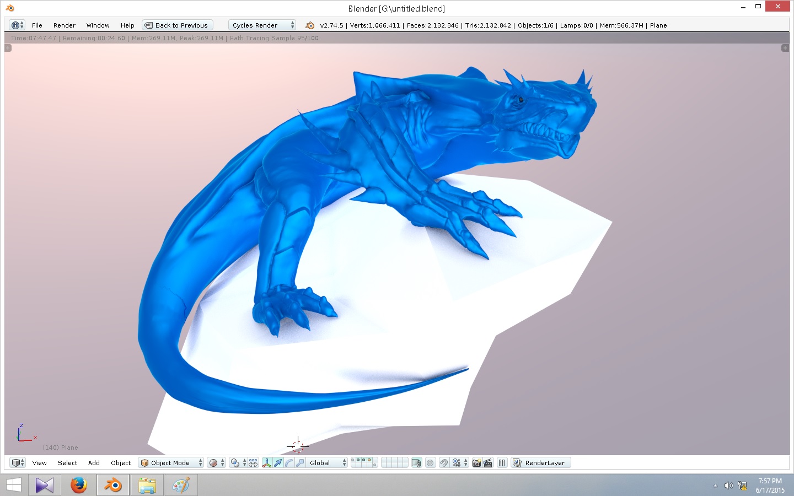The height and width of the screenshot is (496, 794).
Task: Toggle lock camera and layers to scene
Action: (x=417, y=463)
